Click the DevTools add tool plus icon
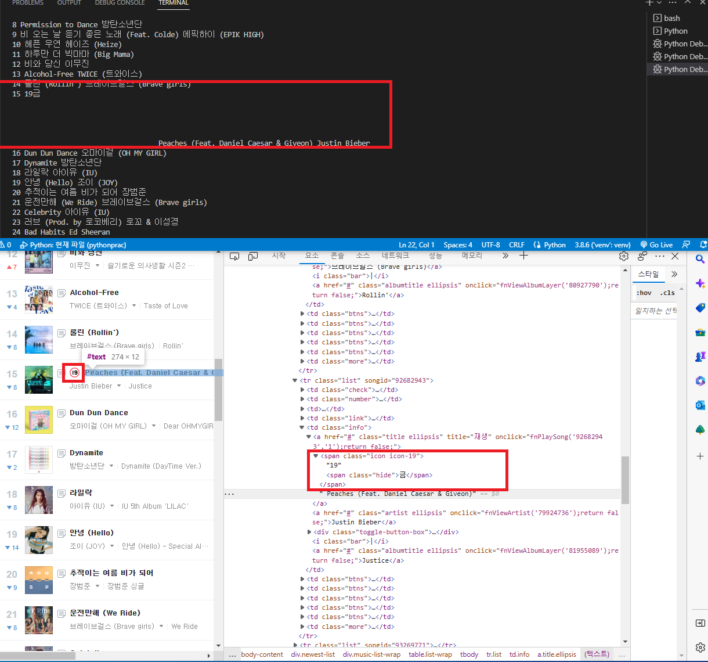Image resolution: width=708 pixels, height=662 pixels. click(523, 256)
